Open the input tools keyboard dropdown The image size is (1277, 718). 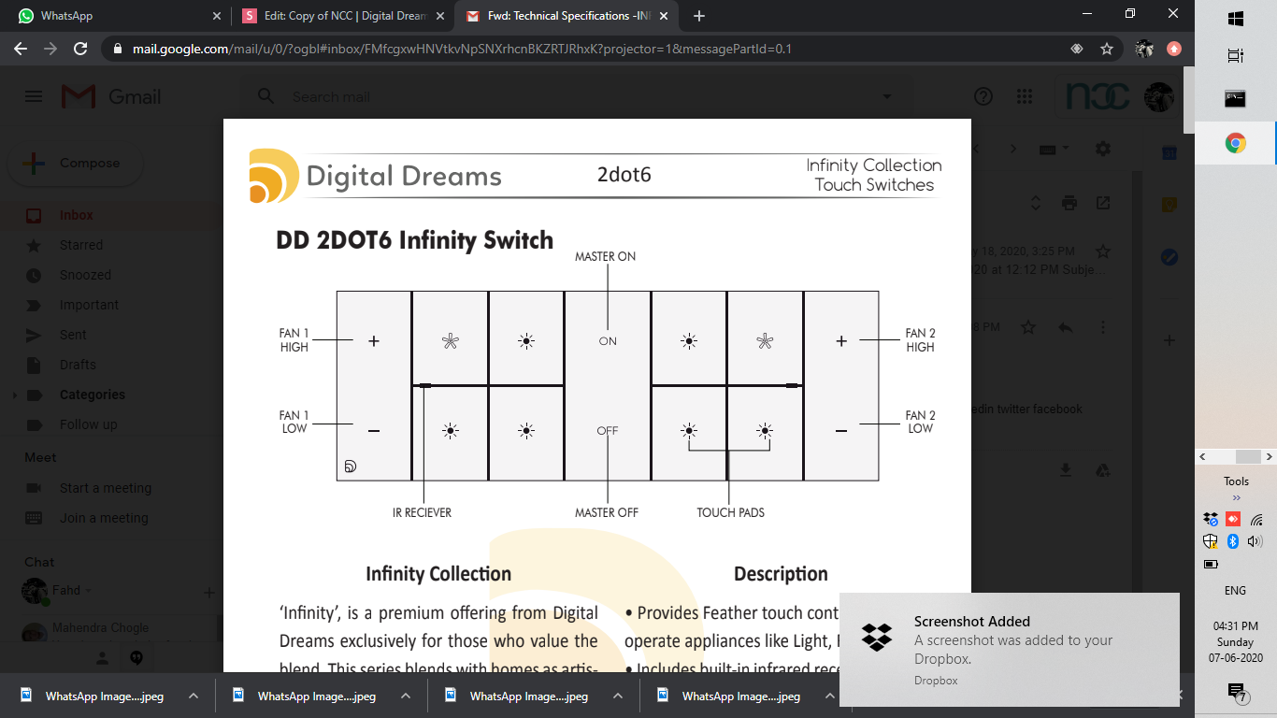click(x=1055, y=150)
